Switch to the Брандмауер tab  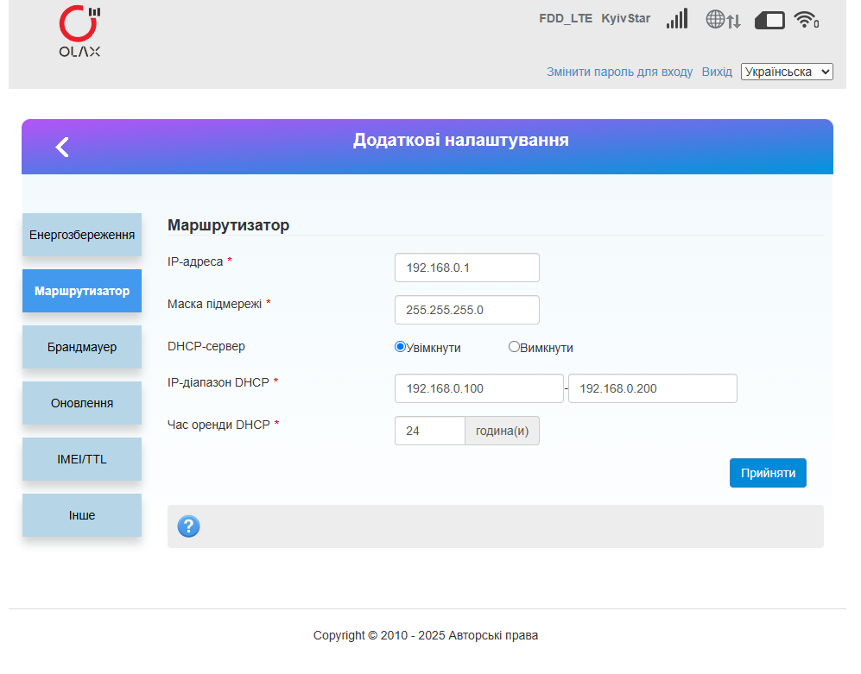[x=82, y=347]
